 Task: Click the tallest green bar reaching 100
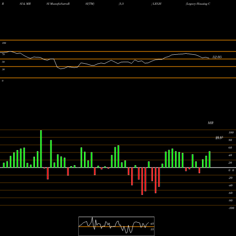click(41, 149)
